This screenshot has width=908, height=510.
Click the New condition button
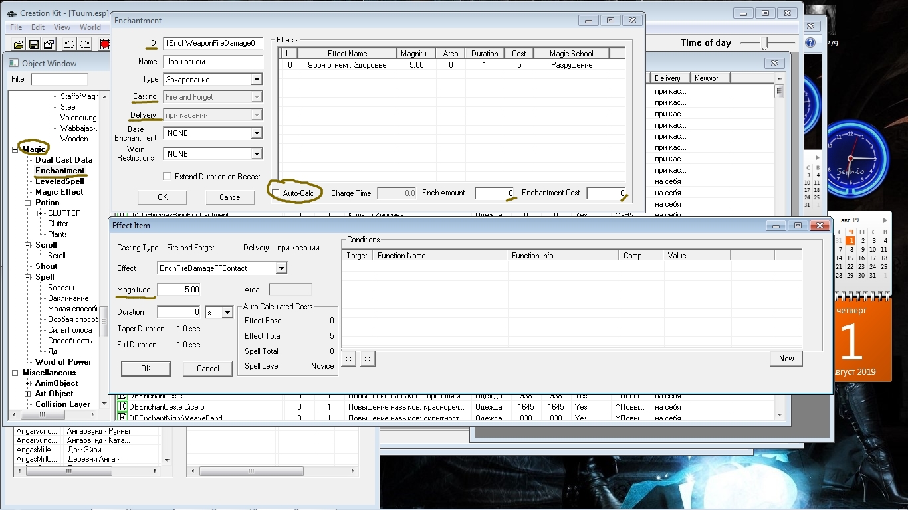pos(786,359)
